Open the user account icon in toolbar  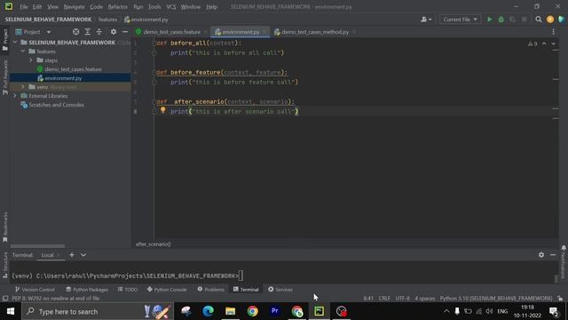[426, 20]
